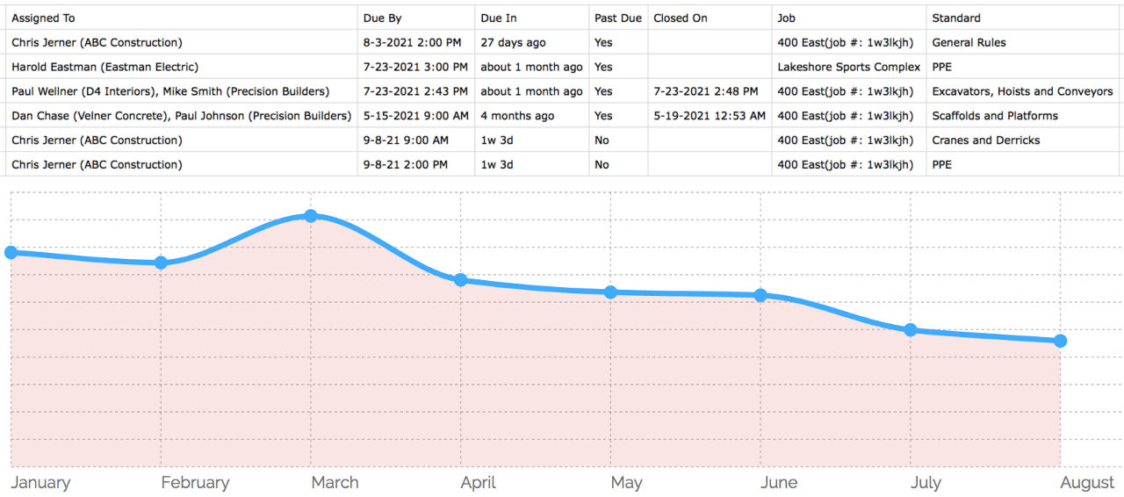1124x497 pixels.
Task: Open the Harold Eastman (Eastman Electric) row
Action: (562, 67)
